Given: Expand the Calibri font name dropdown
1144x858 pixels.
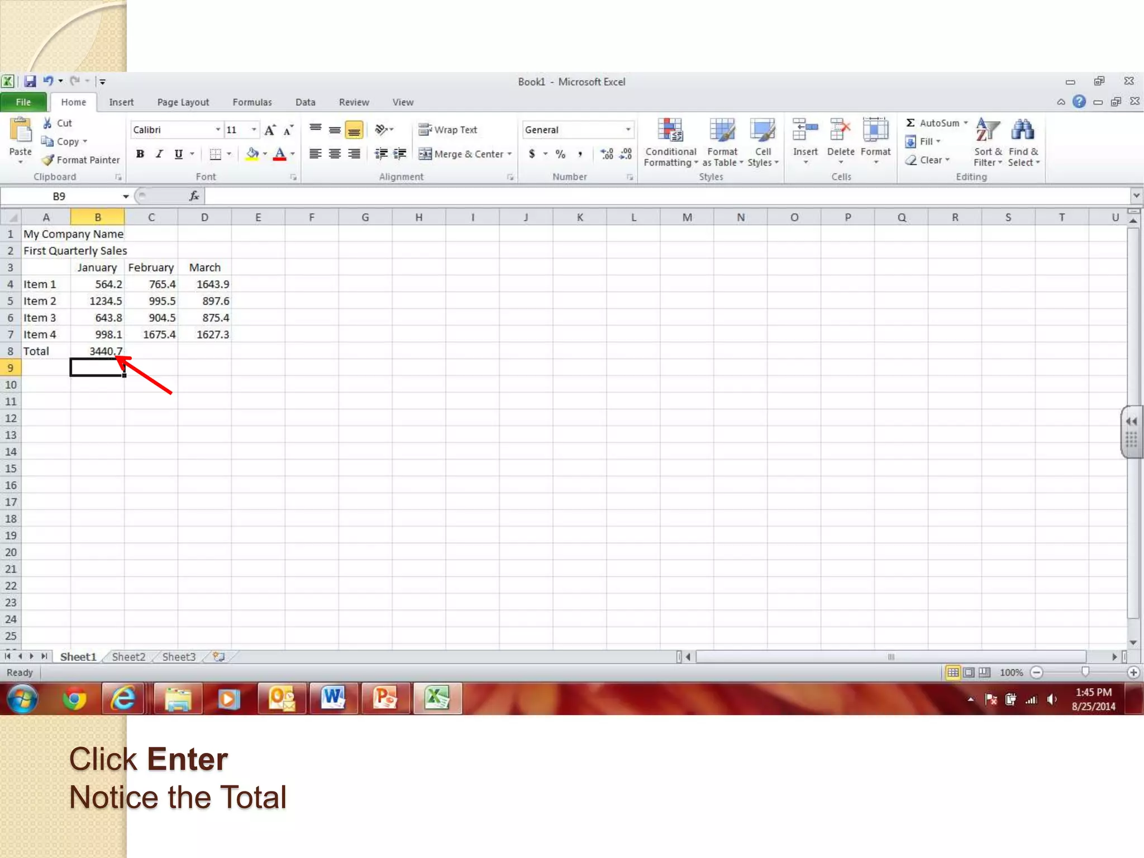Looking at the screenshot, I should click(x=218, y=130).
